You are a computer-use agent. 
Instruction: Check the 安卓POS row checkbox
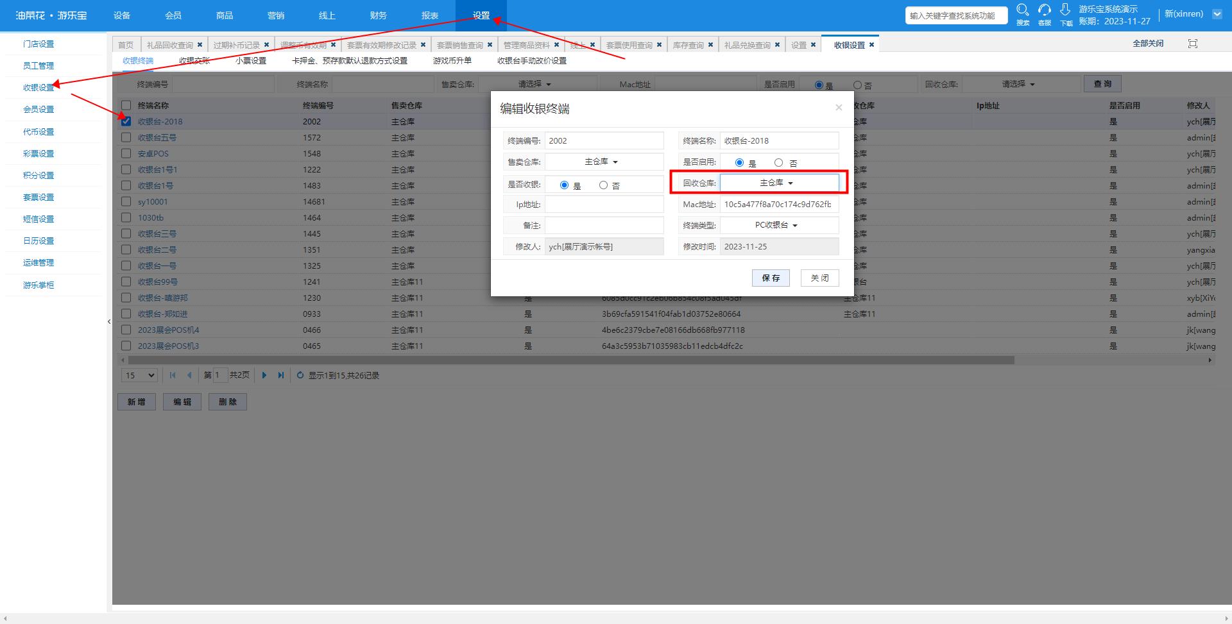126,153
